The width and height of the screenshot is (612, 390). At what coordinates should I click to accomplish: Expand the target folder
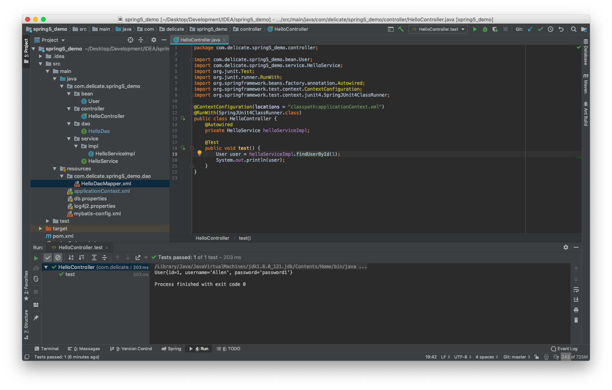tap(41, 229)
